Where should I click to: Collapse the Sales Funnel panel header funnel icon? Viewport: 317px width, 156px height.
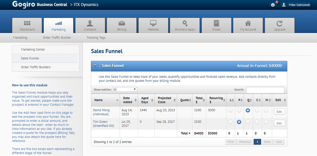click(95, 65)
